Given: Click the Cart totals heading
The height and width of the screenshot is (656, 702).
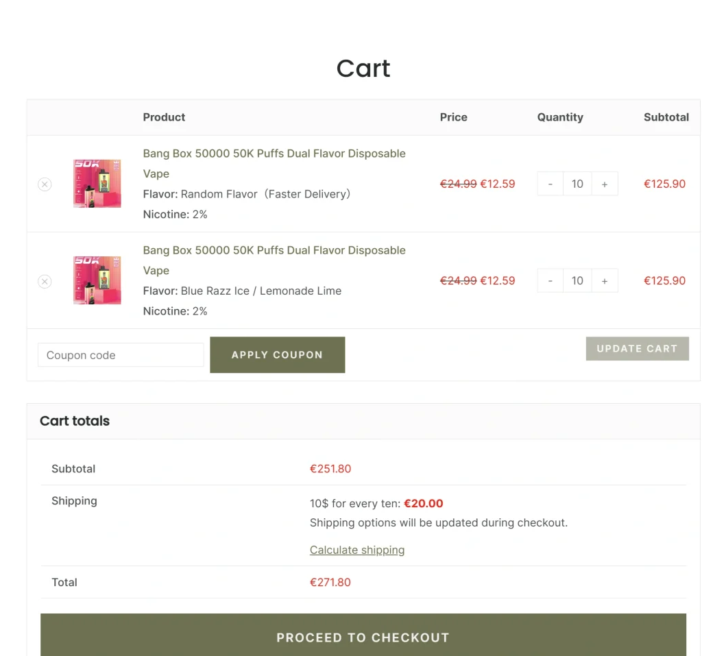Looking at the screenshot, I should (x=75, y=421).
